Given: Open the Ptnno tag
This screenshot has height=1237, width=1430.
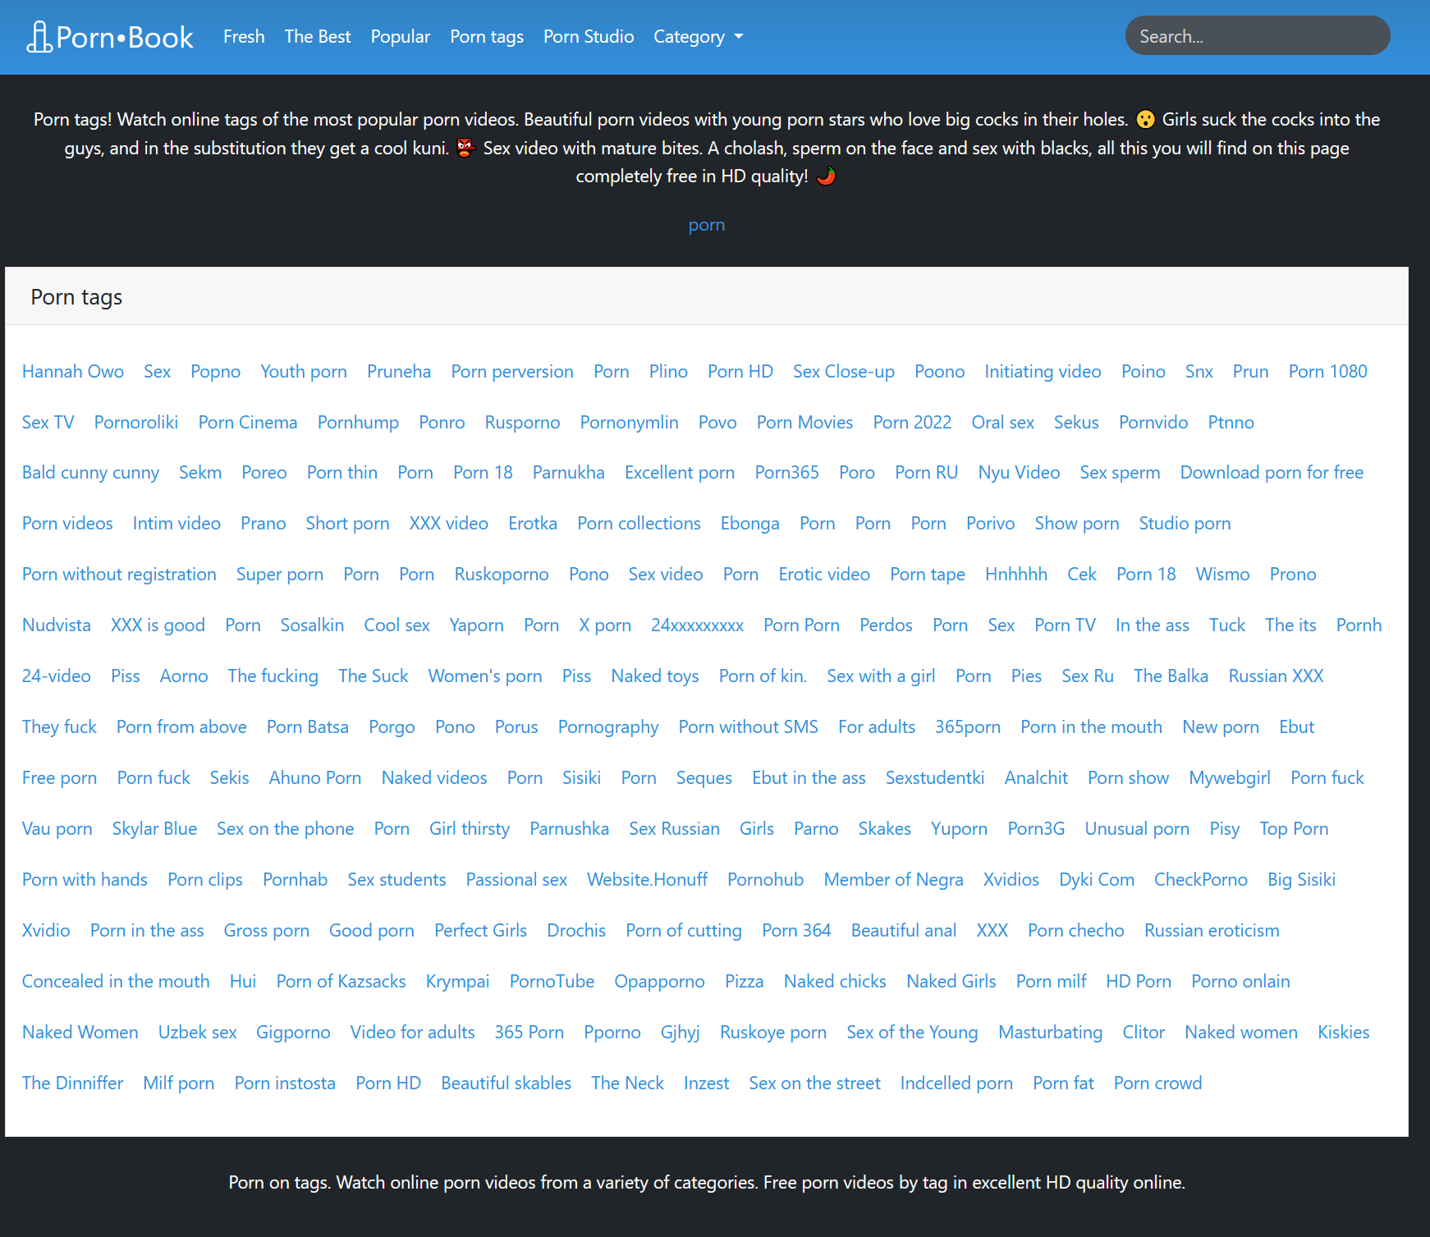Looking at the screenshot, I should [x=1231, y=423].
